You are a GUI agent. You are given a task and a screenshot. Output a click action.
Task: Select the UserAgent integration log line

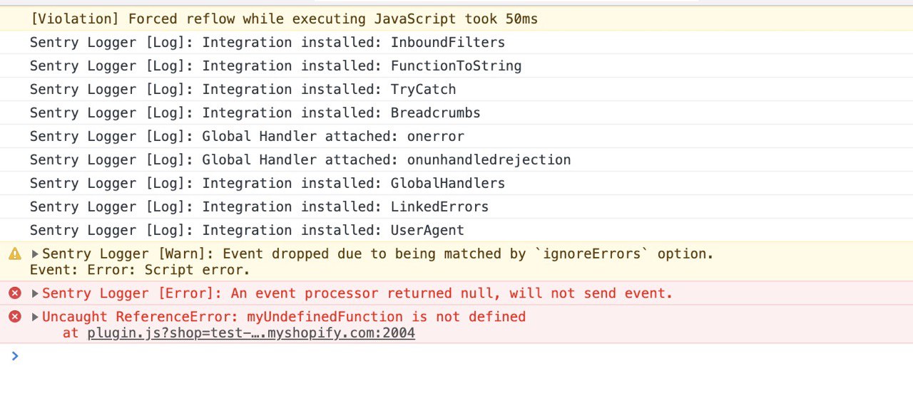point(456,231)
